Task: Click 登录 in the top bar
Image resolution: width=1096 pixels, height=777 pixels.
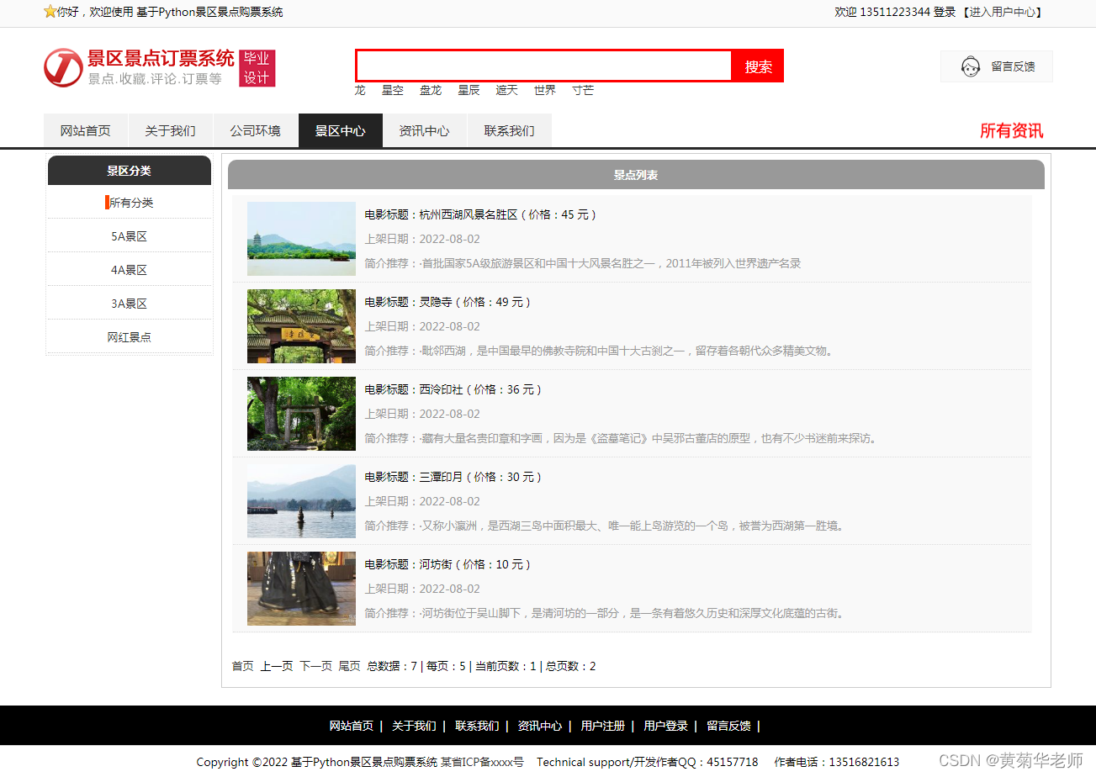Action: pyautogui.click(x=945, y=12)
